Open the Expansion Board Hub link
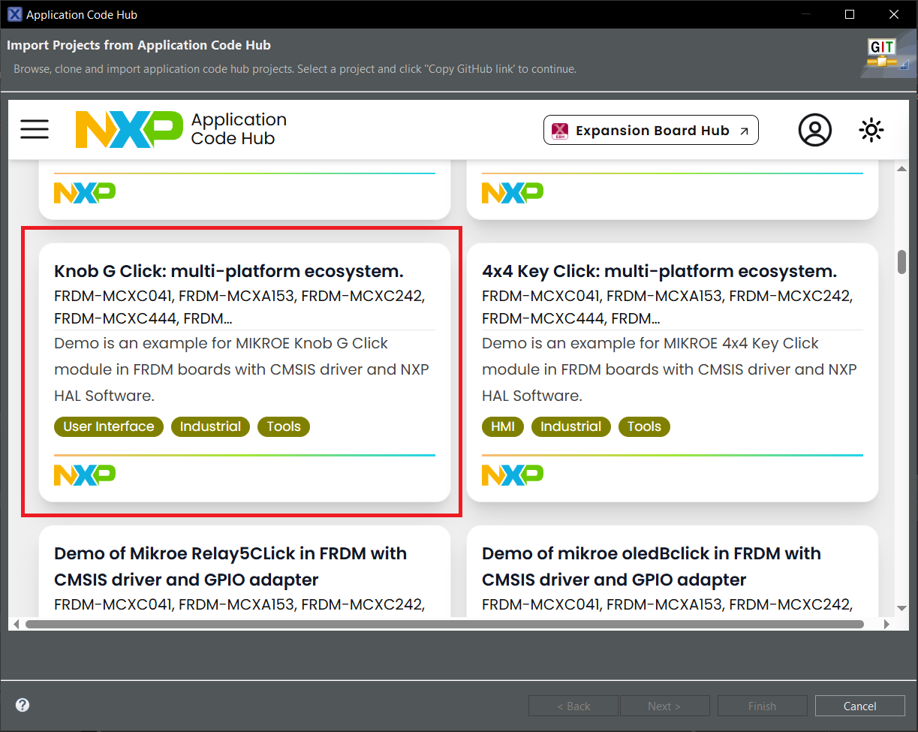Image resolution: width=918 pixels, height=732 pixels. click(x=651, y=130)
